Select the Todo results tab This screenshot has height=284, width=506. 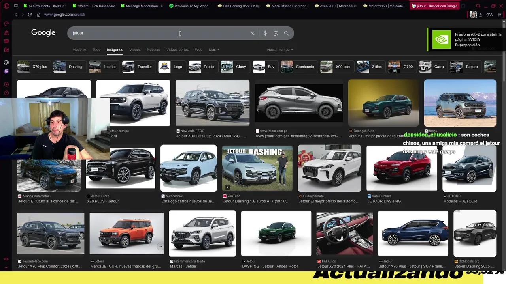[x=96, y=50]
